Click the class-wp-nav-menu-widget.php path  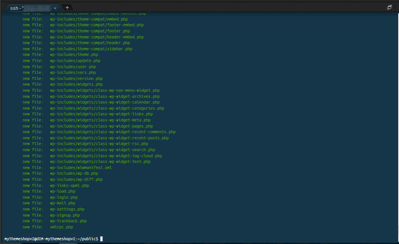click(x=104, y=90)
